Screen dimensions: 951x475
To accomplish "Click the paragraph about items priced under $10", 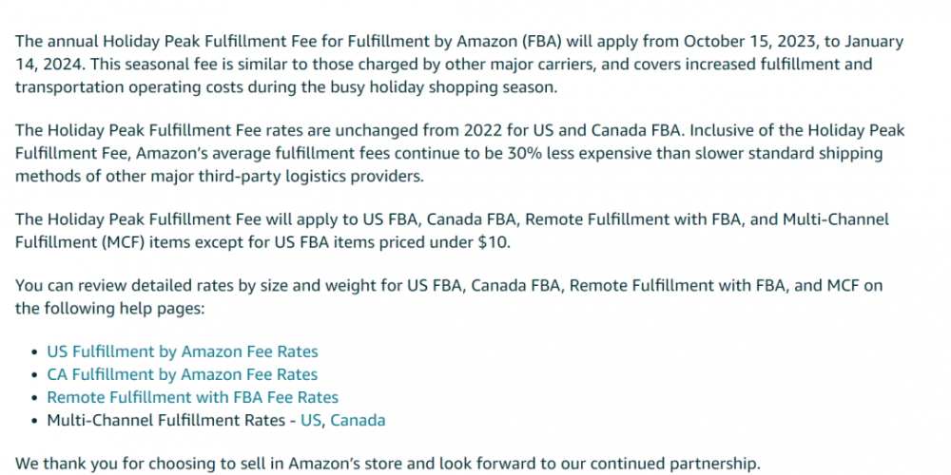I will click(x=452, y=231).
